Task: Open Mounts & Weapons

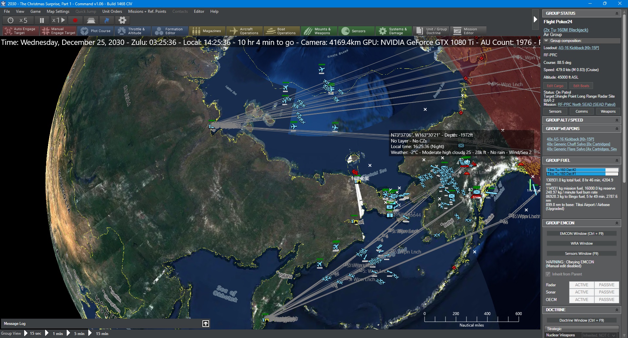Action: tap(319, 31)
